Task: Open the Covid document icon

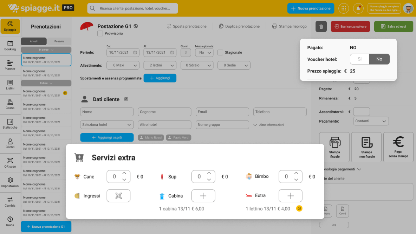Action: coord(343,211)
